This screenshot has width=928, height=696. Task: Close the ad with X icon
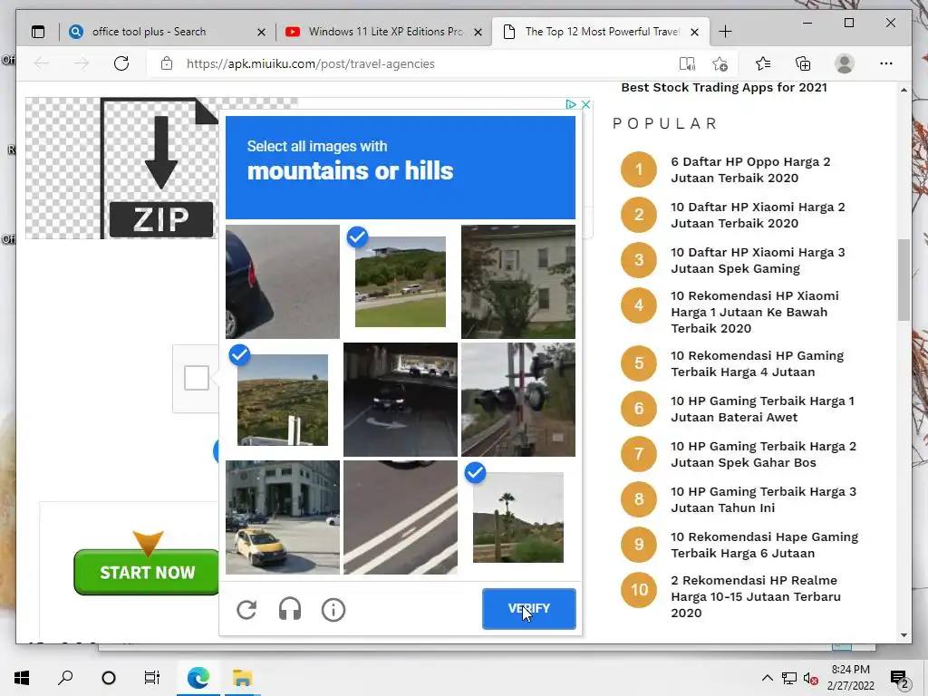click(x=586, y=104)
